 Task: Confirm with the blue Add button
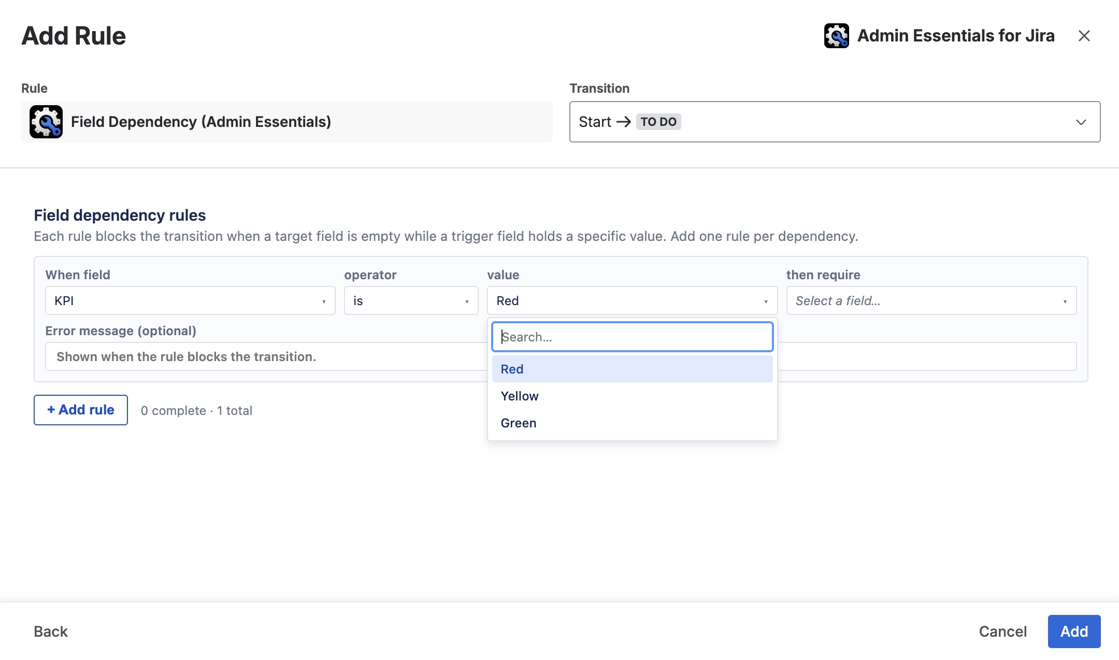pyautogui.click(x=1074, y=631)
